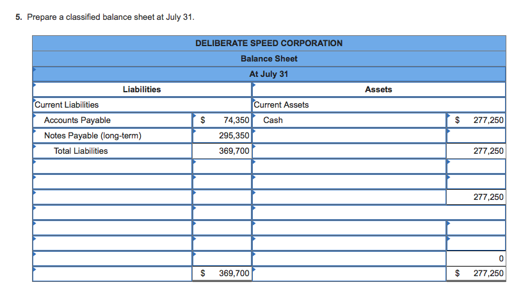Open the Current Liabilities category cell
The width and height of the screenshot is (530, 305).
tap(142, 104)
